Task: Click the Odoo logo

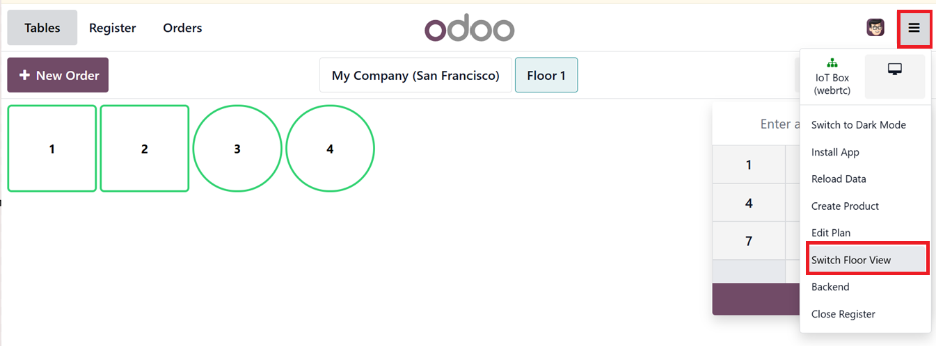Action: (x=469, y=28)
